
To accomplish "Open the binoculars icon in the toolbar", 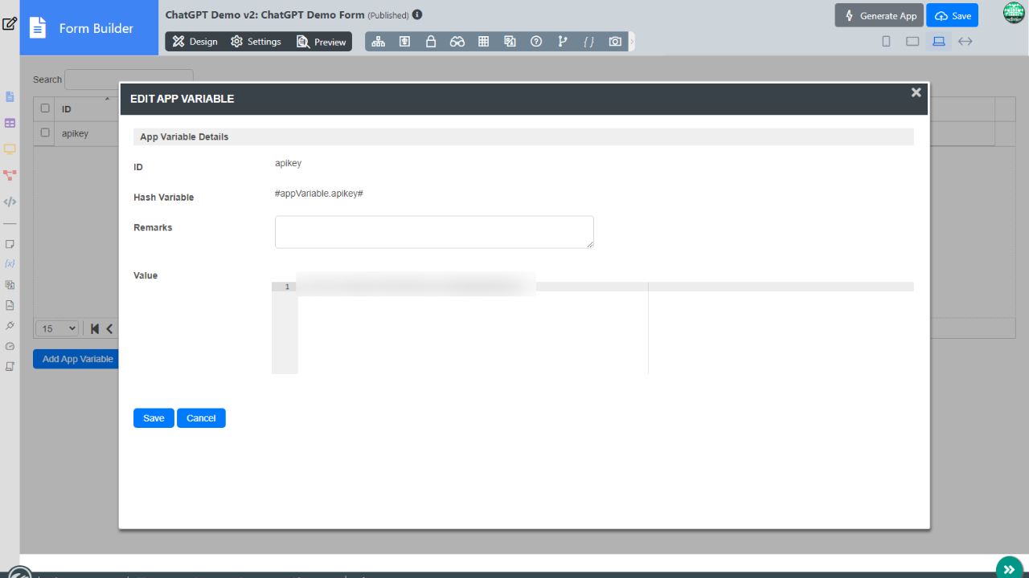I will pyautogui.click(x=457, y=42).
